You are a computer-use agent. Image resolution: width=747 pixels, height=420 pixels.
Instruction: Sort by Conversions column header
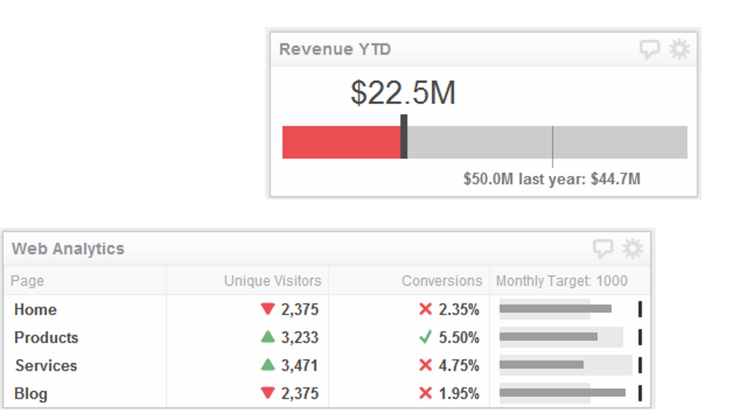tap(442, 281)
